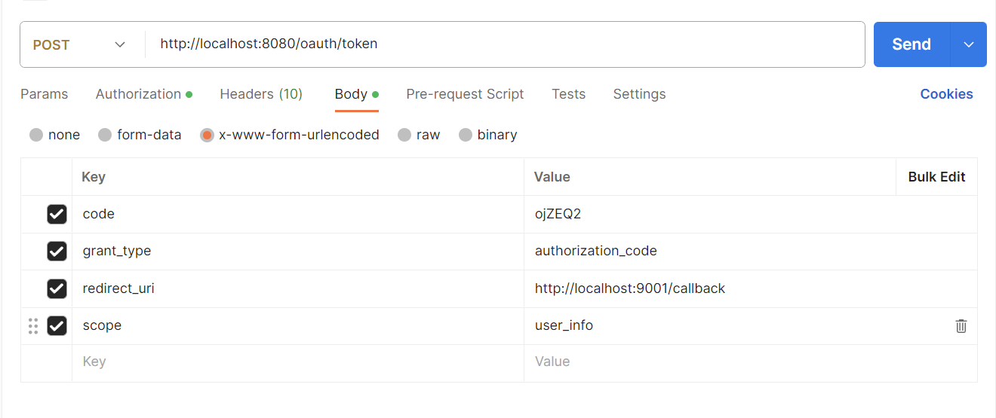This screenshot has width=996, height=418.
Task: Select the raw body type
Action: click(x=419, y=135)
